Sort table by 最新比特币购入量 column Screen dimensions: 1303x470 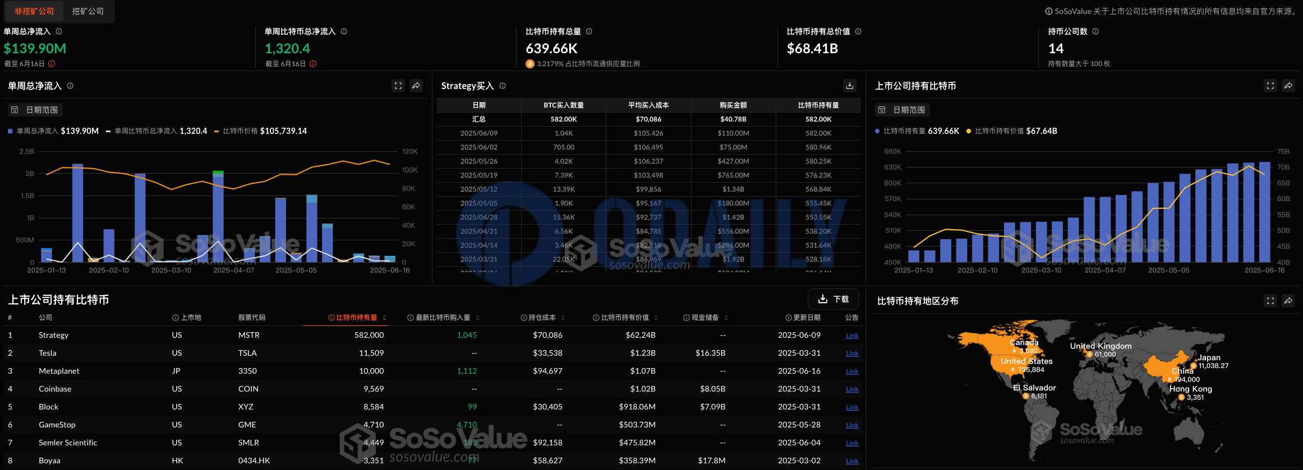(x=444, y=318)
